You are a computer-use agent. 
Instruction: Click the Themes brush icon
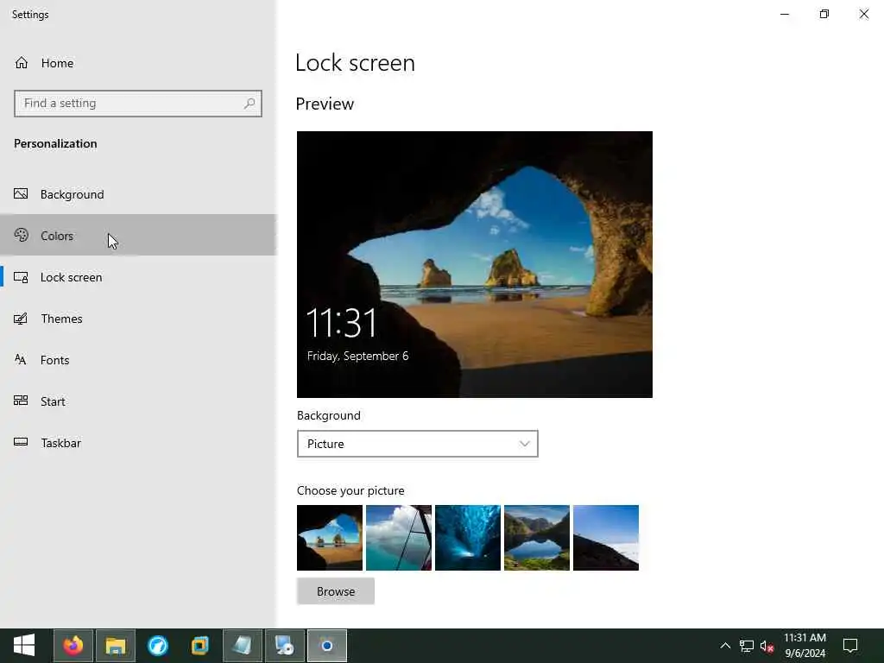pyautogui.click(x=21, y=319)
